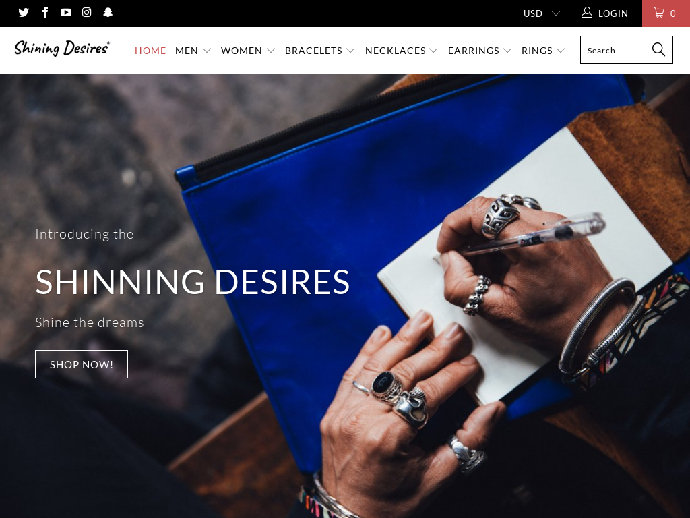The image size is (690, 518).
Task: Open the Twitter social link icon
Action: click(24, 12)
